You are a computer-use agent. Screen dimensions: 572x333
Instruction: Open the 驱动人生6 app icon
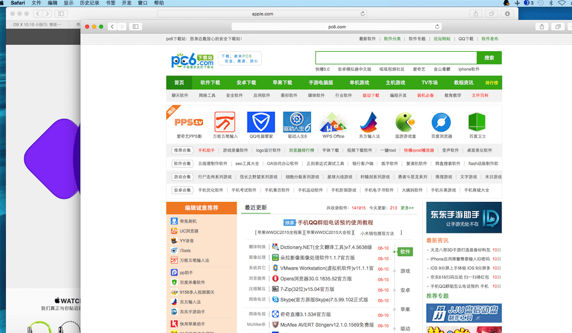point(297,122)
